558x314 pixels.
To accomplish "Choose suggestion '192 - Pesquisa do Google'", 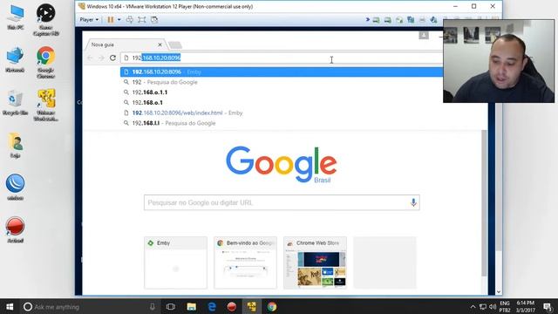I will (281, 82).
